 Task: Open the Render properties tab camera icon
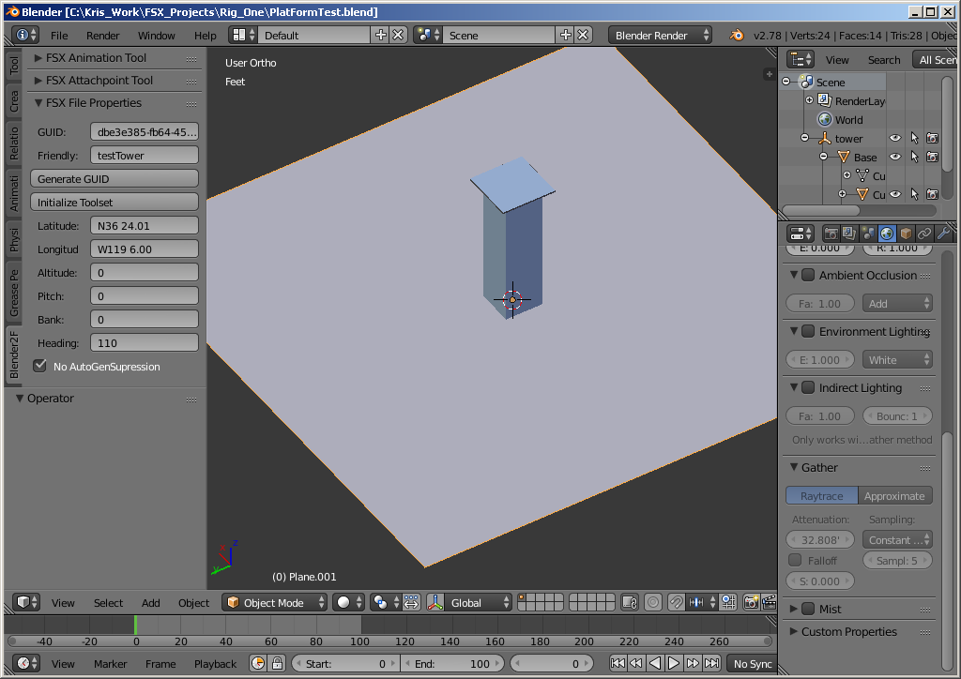(831, 234)
